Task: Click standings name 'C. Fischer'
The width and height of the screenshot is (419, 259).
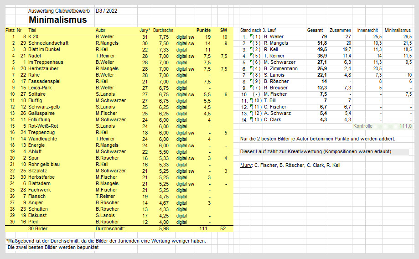Action: point(275,107)
